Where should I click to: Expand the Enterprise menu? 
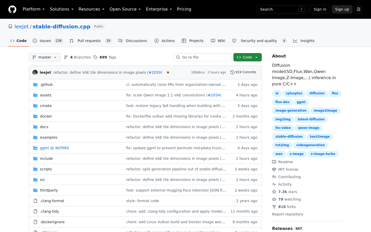(159, 9)
